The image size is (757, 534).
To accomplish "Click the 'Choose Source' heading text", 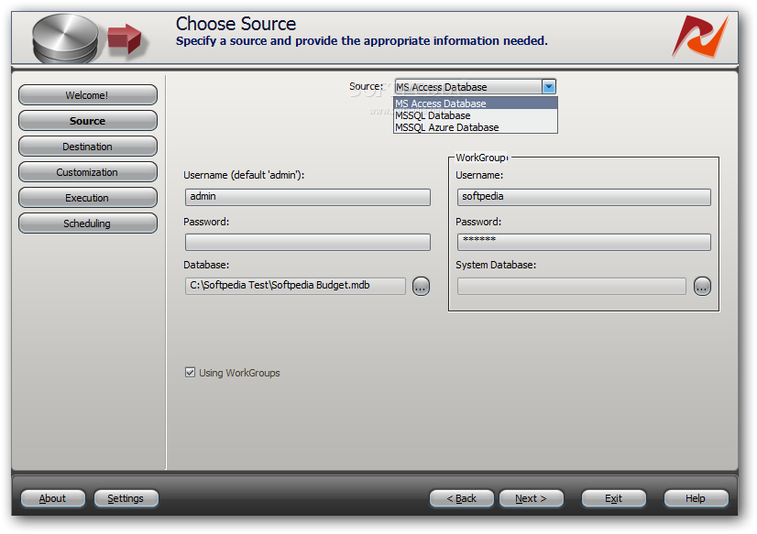I will (236, 24).
